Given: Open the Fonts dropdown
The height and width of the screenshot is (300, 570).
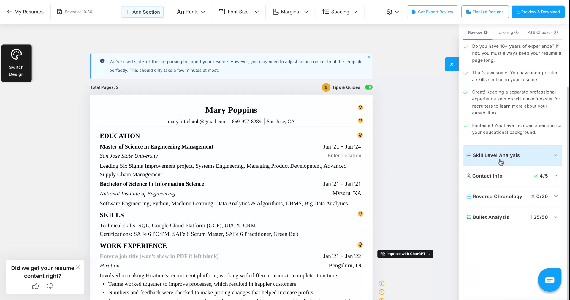Looking at the screenshot, I should [x=191, y=12].
